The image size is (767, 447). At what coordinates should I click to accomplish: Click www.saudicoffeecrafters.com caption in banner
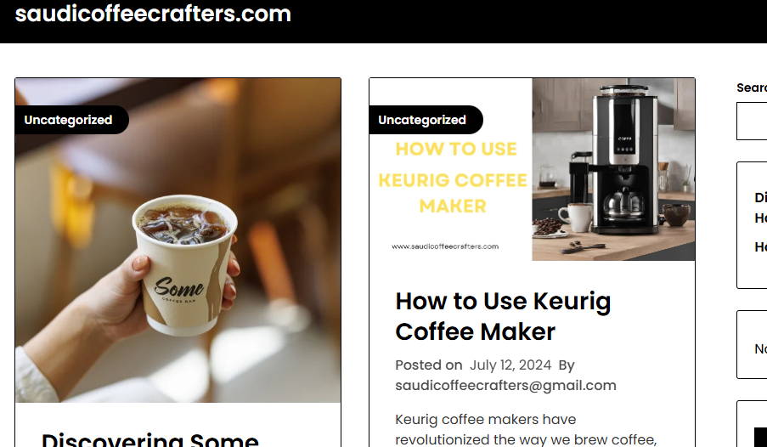pos(445,246)
